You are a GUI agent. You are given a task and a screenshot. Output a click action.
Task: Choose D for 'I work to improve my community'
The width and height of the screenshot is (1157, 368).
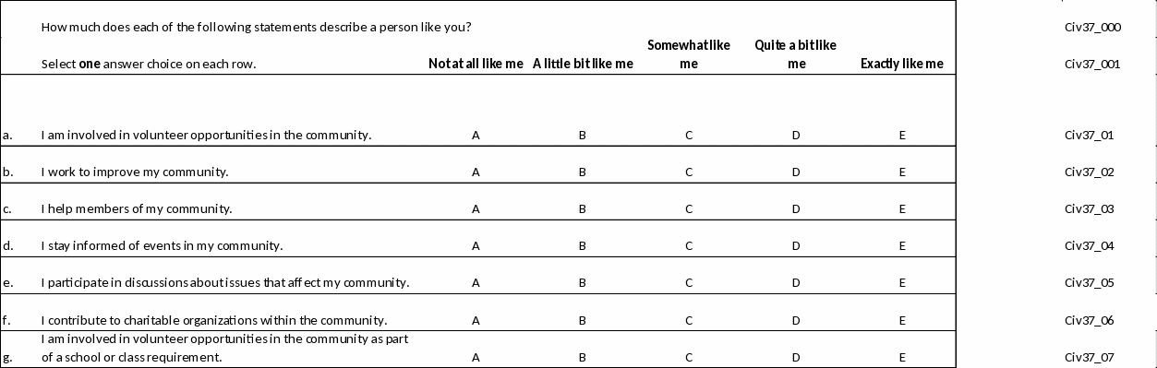796,172
